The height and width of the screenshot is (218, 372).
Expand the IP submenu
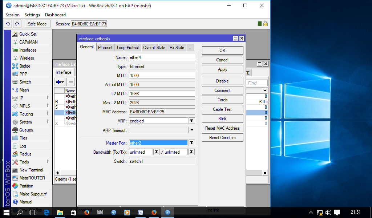point(48,97)
